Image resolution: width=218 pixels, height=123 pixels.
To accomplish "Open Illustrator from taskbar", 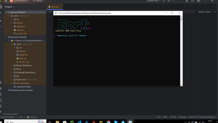I will [94, 122].
